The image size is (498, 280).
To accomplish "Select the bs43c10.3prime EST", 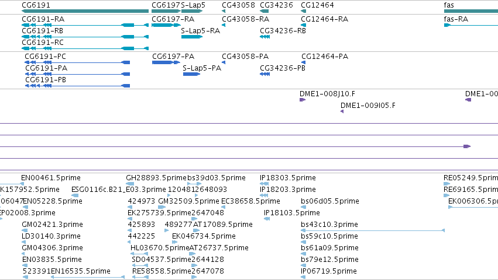I will (373, 230).
